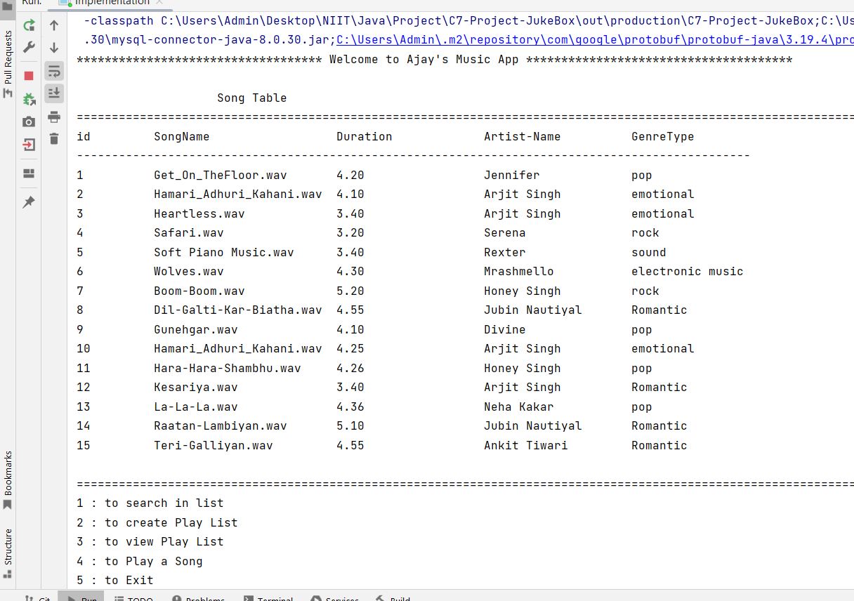
Task: Open the Structure tool window
Action: pos(8,547)
